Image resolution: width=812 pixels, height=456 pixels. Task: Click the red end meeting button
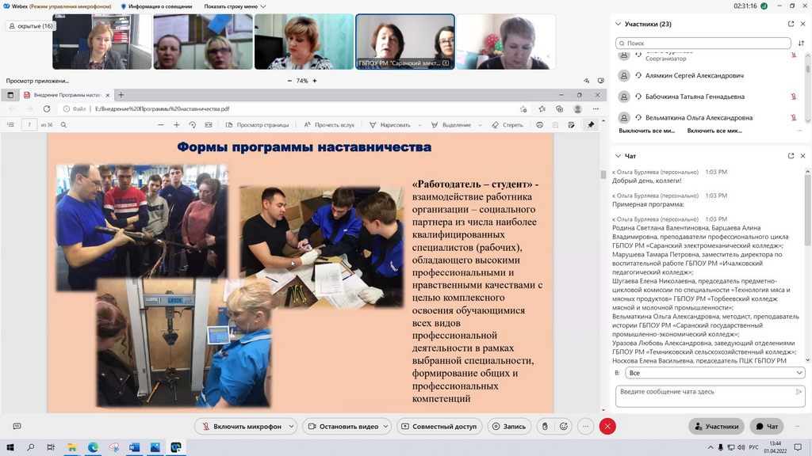pos(607,426)
